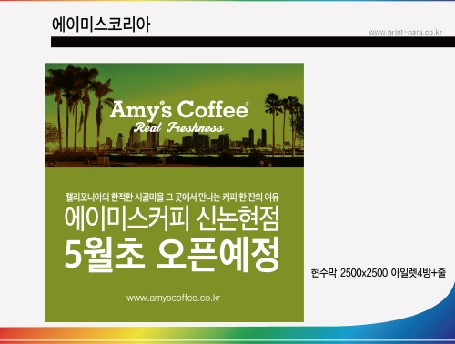The width and height of the screenshot is (455, 344).
Task: Click the thin rainbow line along top edge
Action: point(227,1)
